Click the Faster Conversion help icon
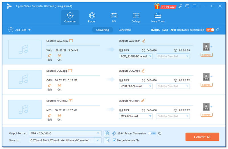228x149 pixels. point(160,133)
